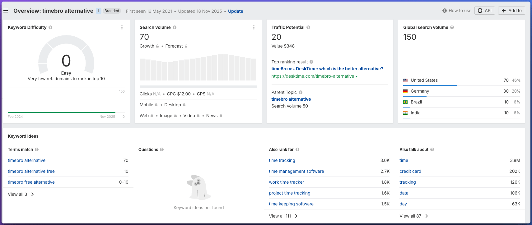Screen dimensions: 532x225
Task: Click the Parent Topic help icon
Action: pyautogui.click(x=301, y=92)
